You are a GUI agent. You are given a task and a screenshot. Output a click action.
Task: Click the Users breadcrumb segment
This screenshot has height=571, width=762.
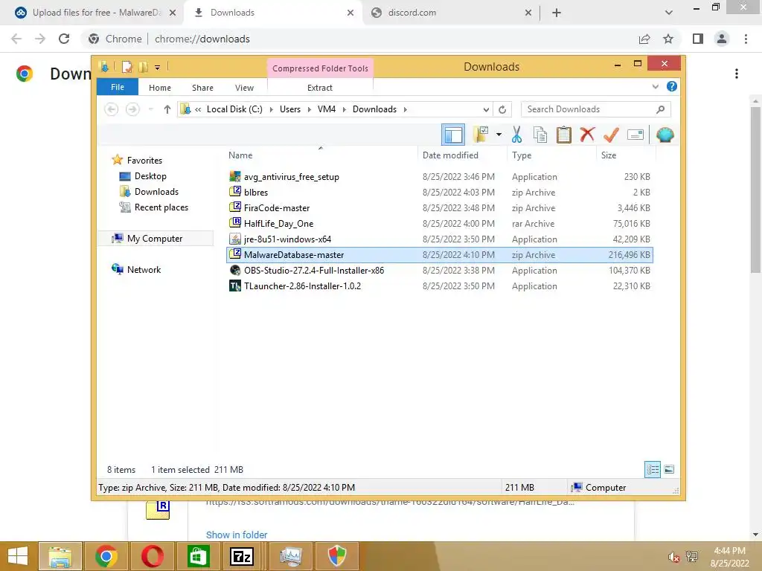tap(290, 109)
